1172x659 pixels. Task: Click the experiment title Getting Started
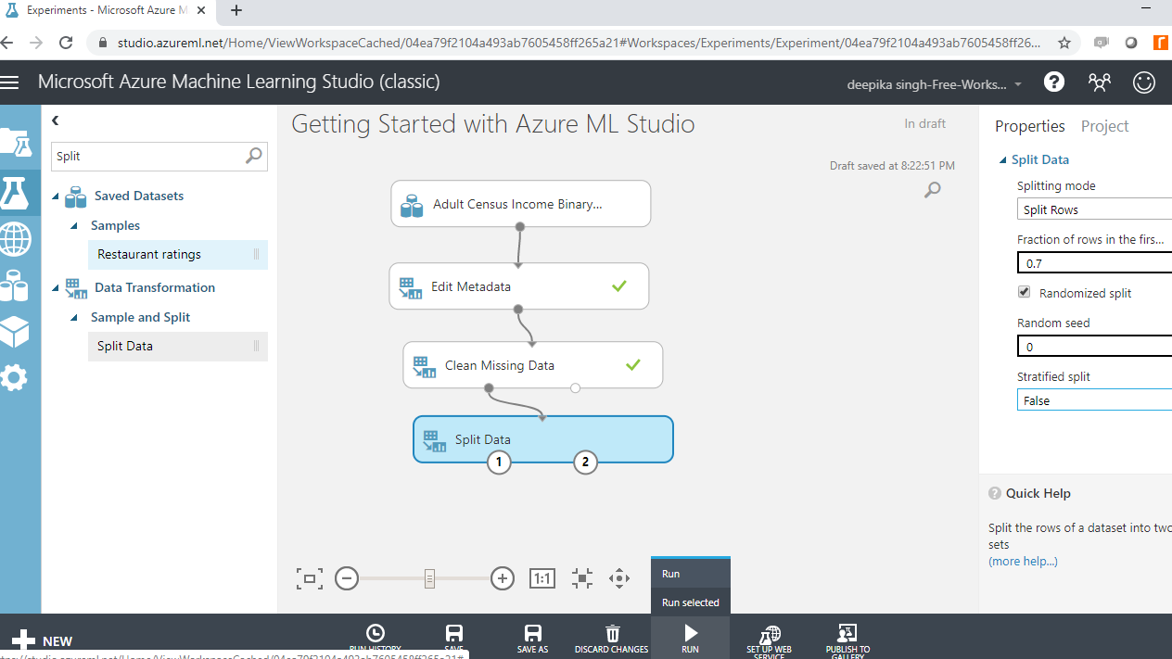pyautogui.click(x=493, y=124)
